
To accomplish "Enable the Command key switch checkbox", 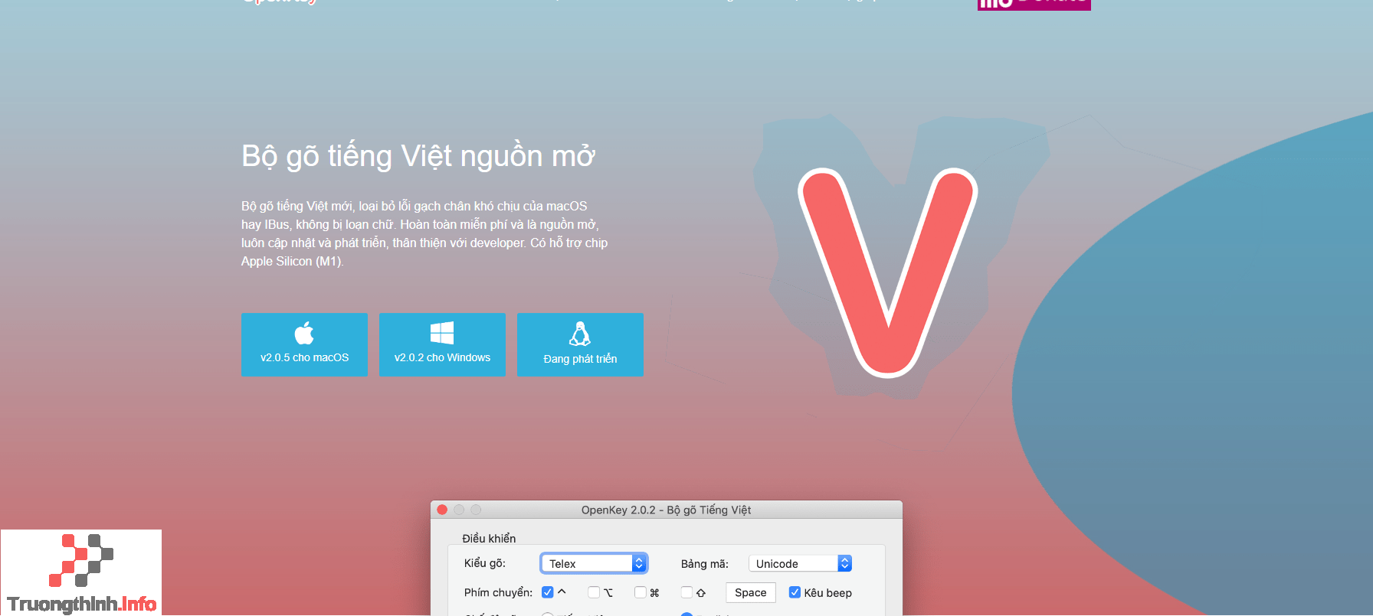I will click(x=641, y=592).
